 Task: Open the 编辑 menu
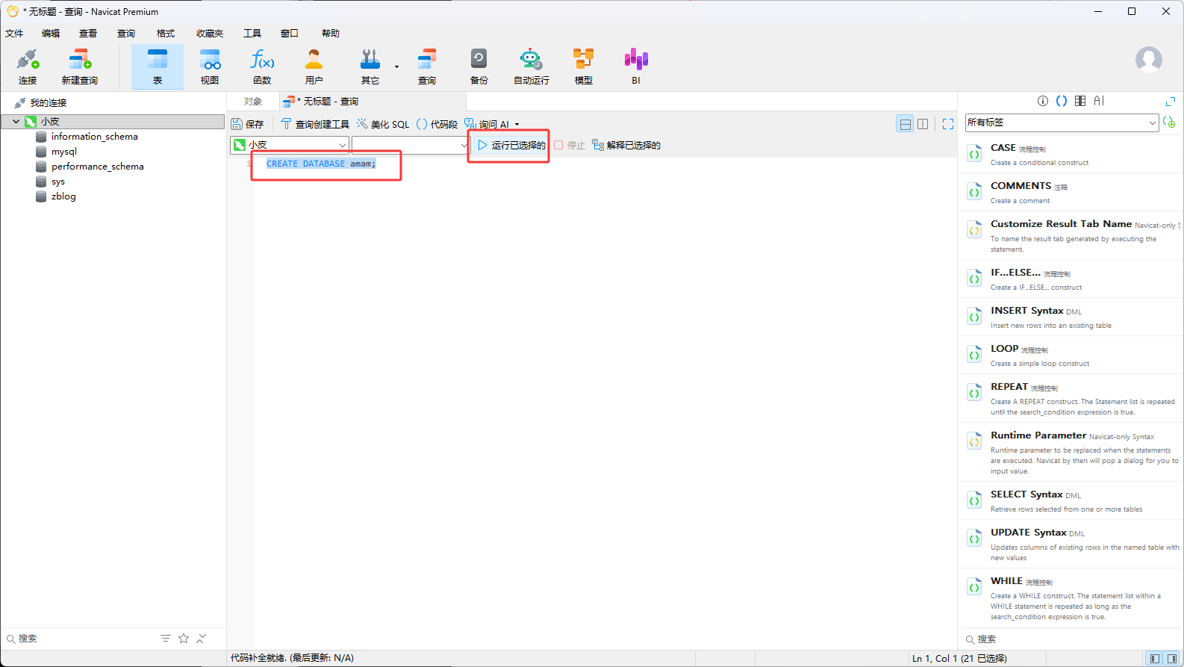pos(51,34)
